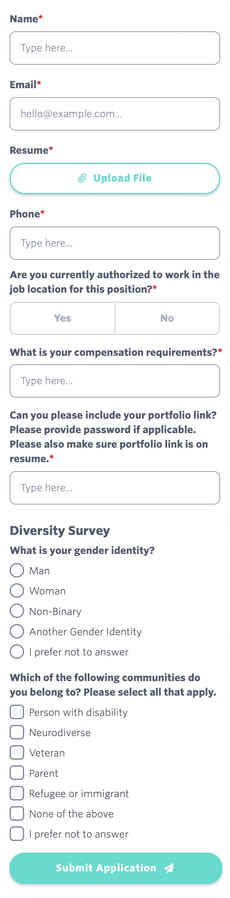Select Another Gender Identity option
This screenshot has width=230, height=898.
click(x=17, y=631)
